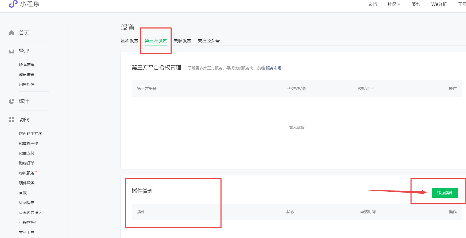
Task: Select 管理 section in the sidebar
Action: (x=24, y=51)
